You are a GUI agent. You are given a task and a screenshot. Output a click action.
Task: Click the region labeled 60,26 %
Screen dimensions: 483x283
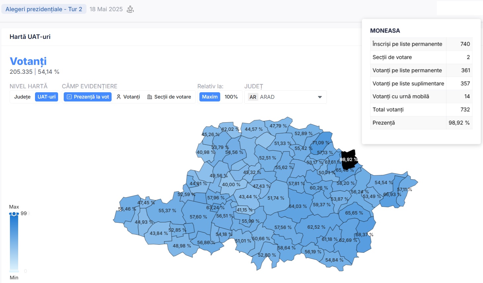coord(319,188)
